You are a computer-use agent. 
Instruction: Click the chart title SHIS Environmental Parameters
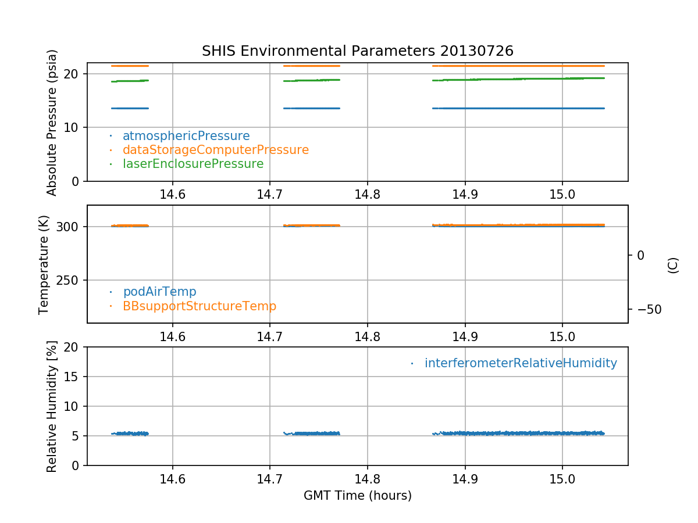[x=357, y=51]
